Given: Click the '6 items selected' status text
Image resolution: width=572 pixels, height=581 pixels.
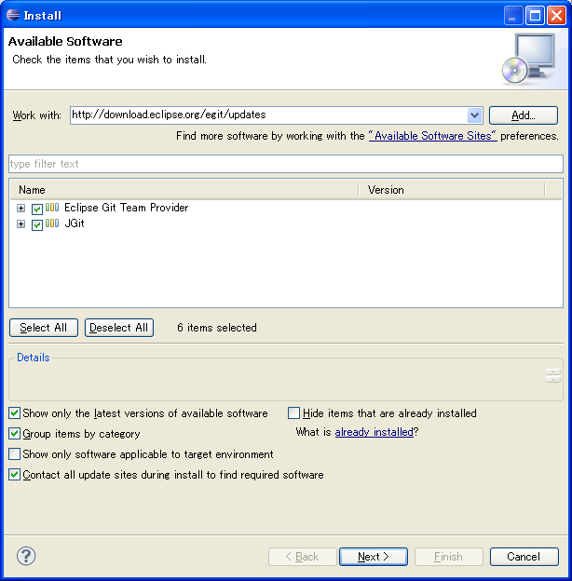Looking at the screenshot, I should (x=217, y=328).
